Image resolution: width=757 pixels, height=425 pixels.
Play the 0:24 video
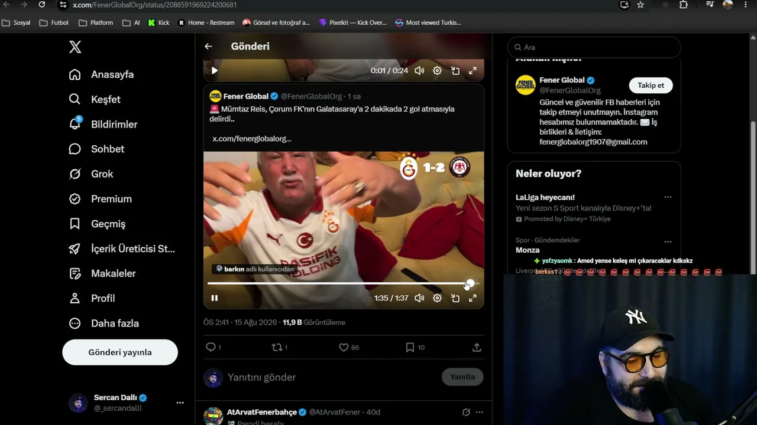click(215, 70)
